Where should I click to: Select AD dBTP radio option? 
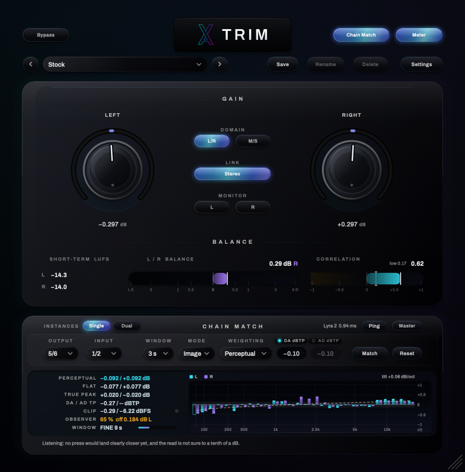click(x=325, y=340)
